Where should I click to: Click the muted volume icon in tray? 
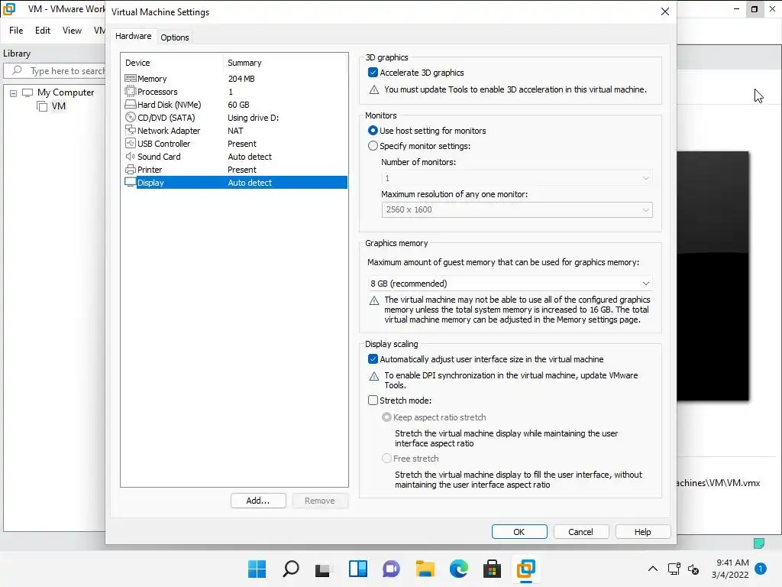click(x=693, y=569)
